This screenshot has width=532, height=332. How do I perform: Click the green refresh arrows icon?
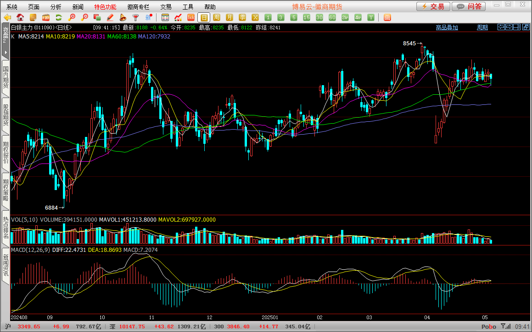pos(59,17)
